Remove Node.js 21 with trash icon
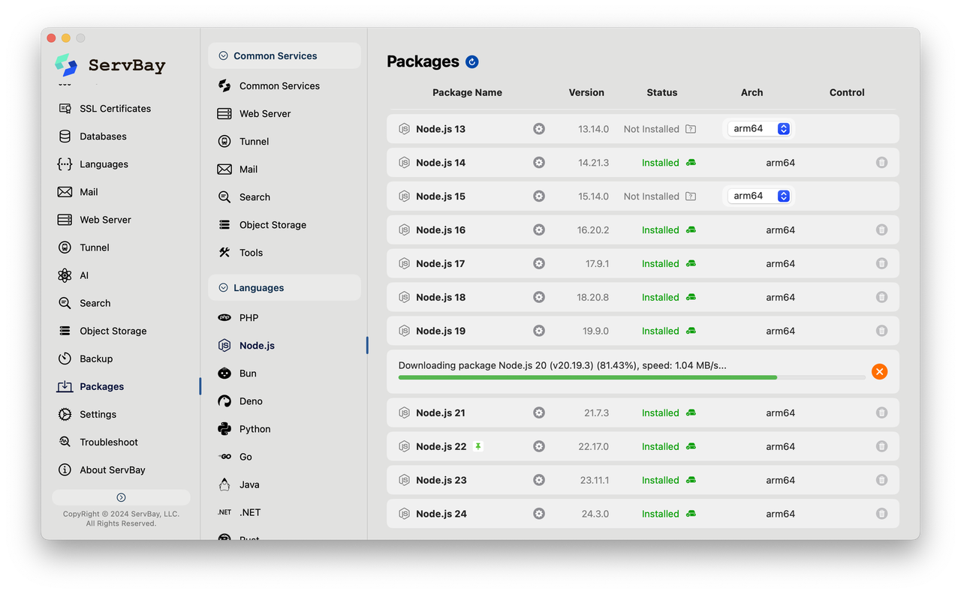This screenshot has width=961, height=594. pos(881,412)
